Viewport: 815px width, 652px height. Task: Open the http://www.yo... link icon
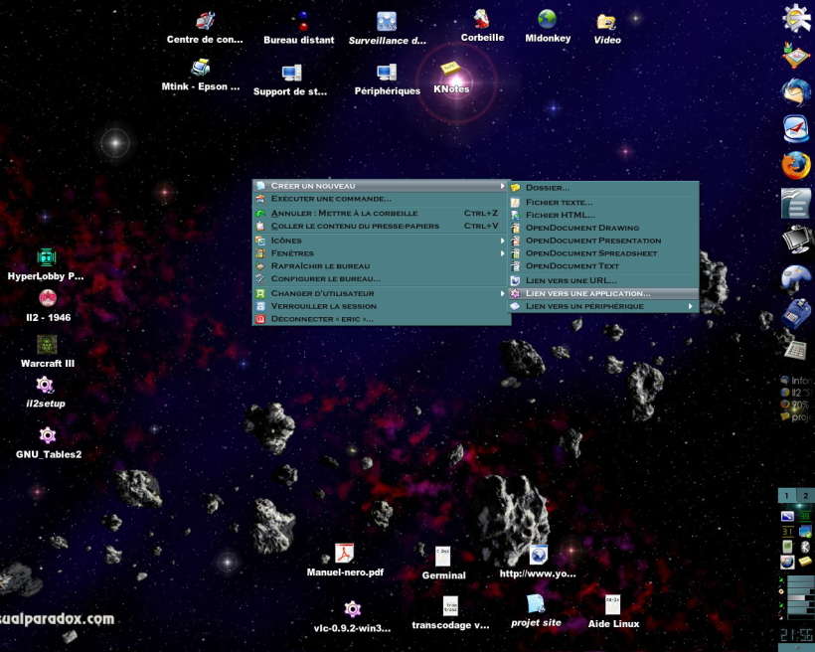(x=538, y=555)
